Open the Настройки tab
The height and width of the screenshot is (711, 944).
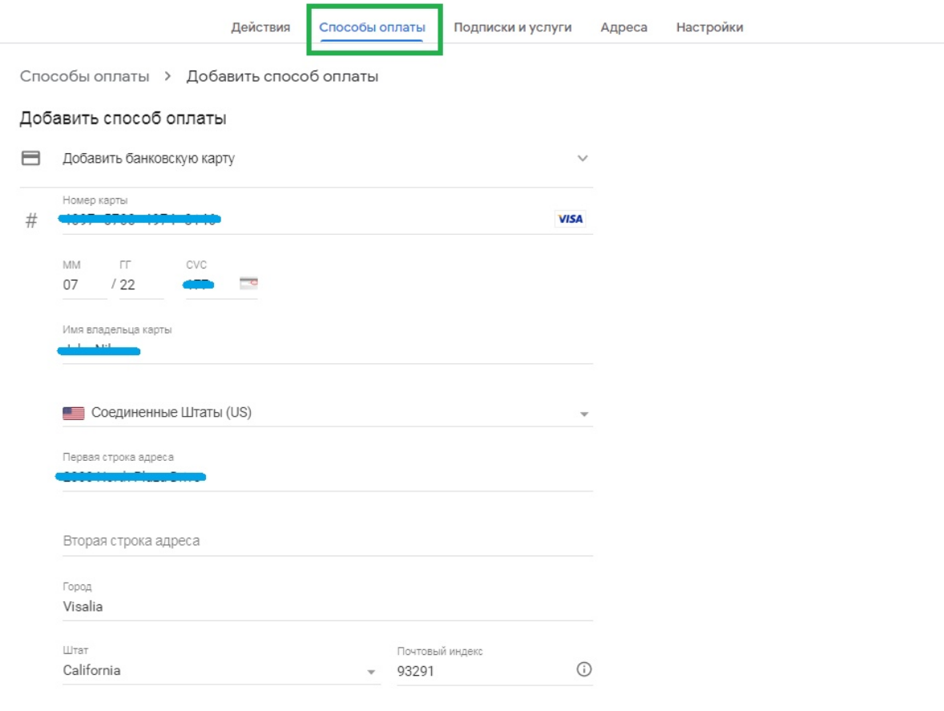click(x=709, y=27)
